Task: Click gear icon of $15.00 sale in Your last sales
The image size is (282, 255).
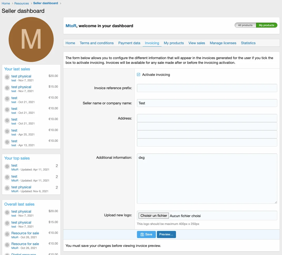Action: coord(7,88)
